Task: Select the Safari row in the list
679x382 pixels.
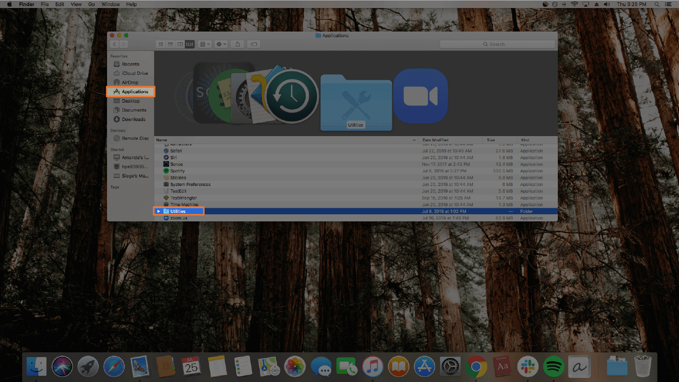Action: pos(356,151)
